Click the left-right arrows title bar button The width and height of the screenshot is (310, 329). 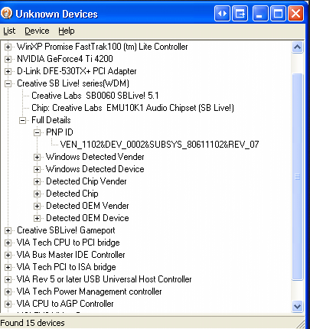click(222, 14)
